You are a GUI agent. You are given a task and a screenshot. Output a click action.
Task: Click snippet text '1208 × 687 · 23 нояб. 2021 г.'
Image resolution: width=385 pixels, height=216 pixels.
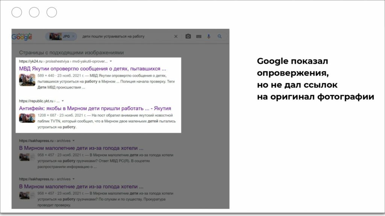tap(62, 115)
